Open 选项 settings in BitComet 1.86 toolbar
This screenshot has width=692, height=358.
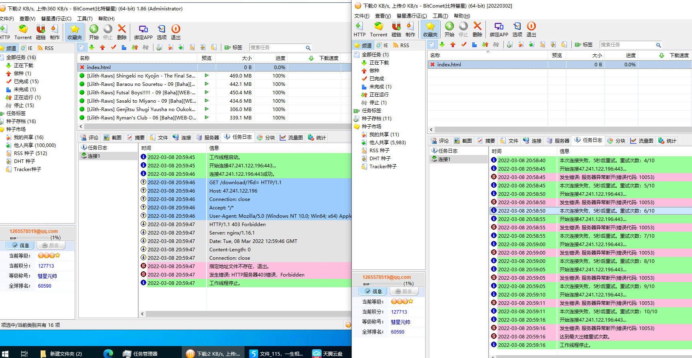(161, 32)
